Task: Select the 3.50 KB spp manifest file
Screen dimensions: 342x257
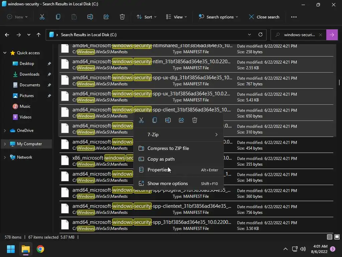Action: point(196,225)
